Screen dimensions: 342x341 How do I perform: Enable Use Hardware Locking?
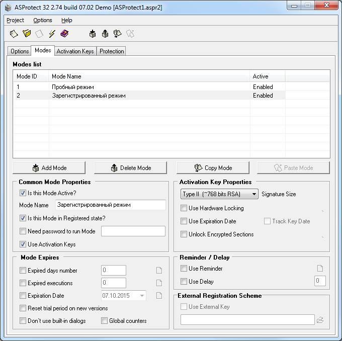184,208
